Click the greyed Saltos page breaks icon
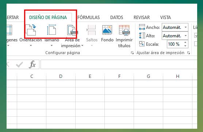 (91, 30)
